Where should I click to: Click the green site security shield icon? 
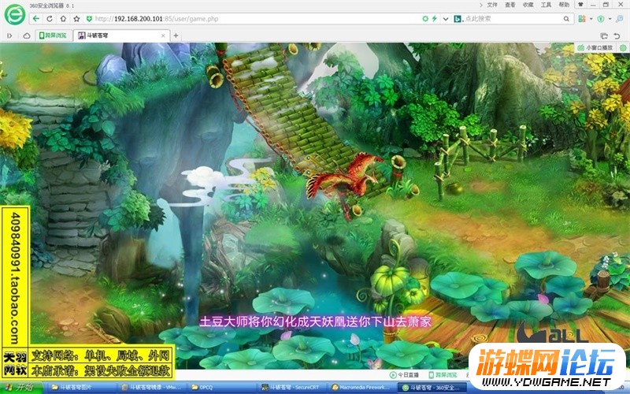tap(89, 19)
